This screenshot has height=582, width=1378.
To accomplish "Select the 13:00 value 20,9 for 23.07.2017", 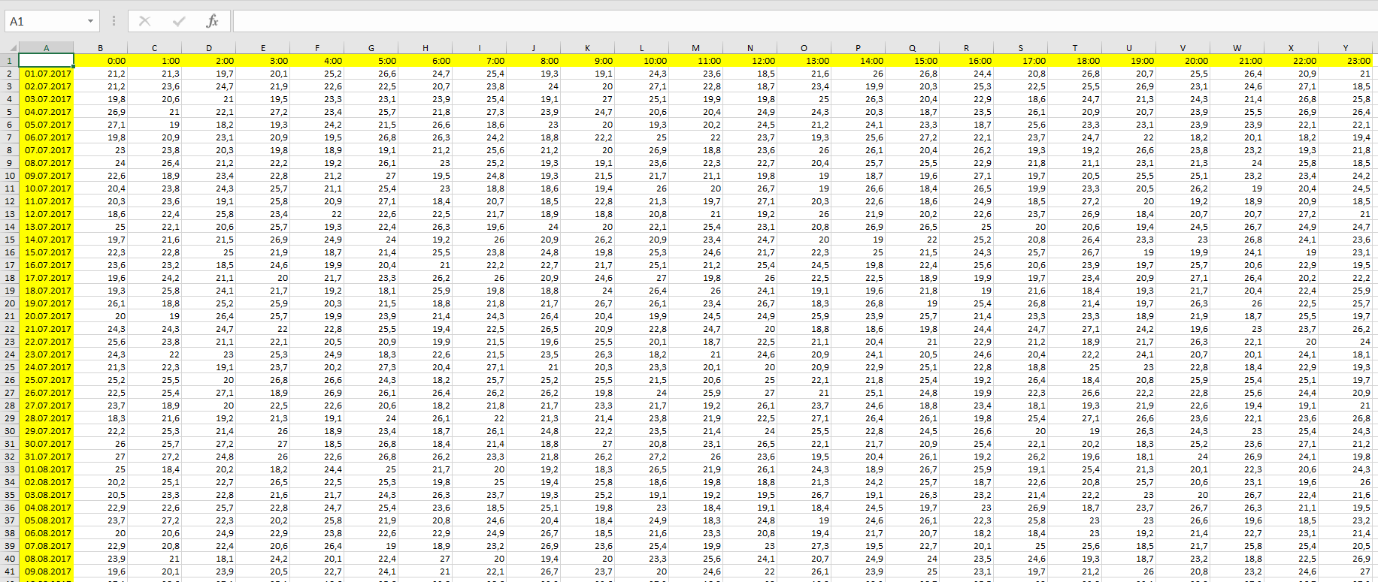I will [804, 354].
